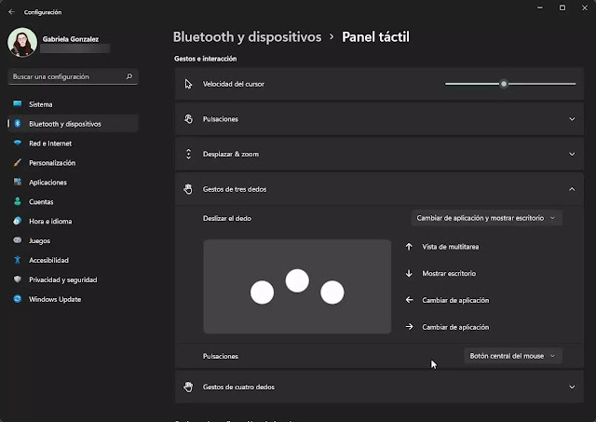Open Botón central del mouse dropdown
Viewport: 596px width, 422px height.
coord(513,356)
